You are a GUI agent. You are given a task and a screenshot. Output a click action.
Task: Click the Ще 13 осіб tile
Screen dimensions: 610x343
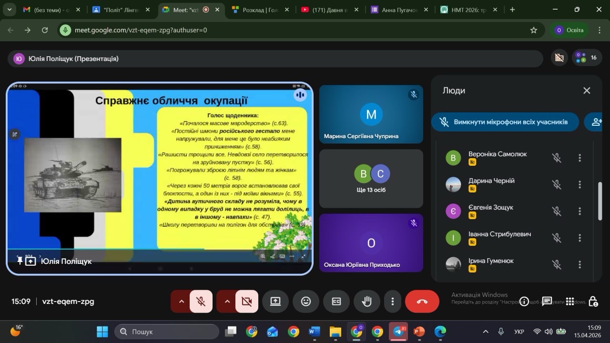click(x=371, y=179)
